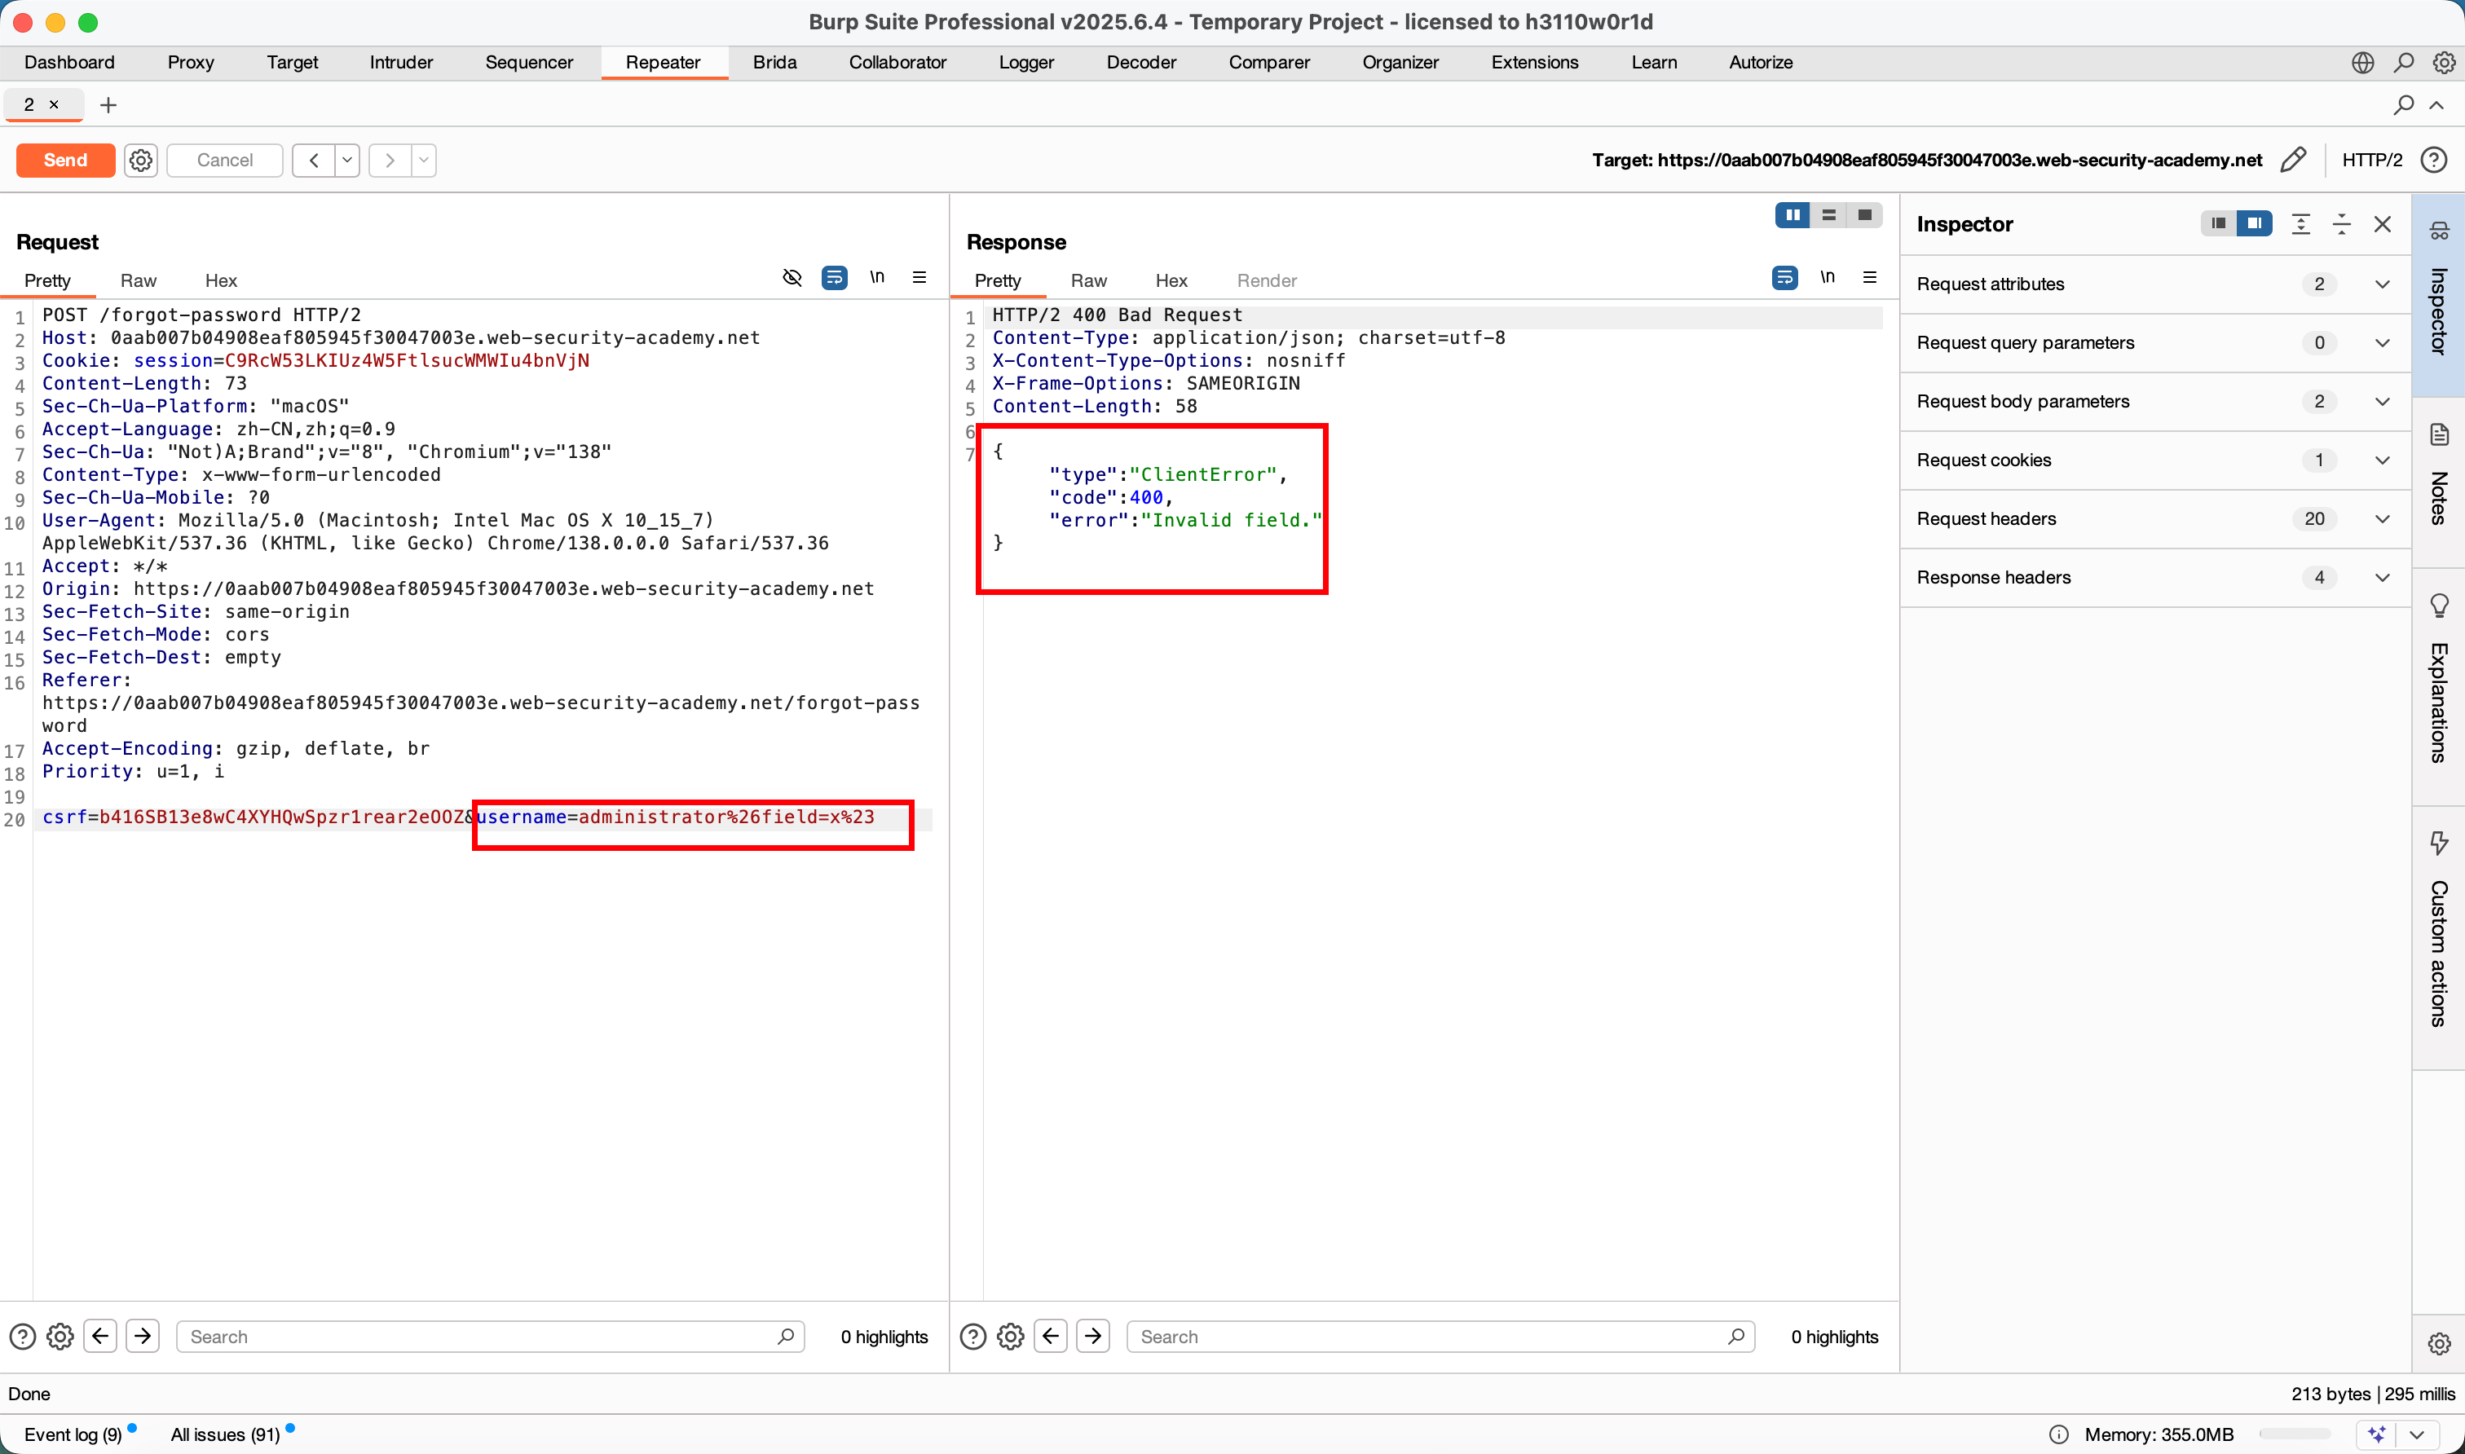This screenshot has height=1454, width=2465.
Task: Open the Autorize tab
Action: pos(1761,63)
